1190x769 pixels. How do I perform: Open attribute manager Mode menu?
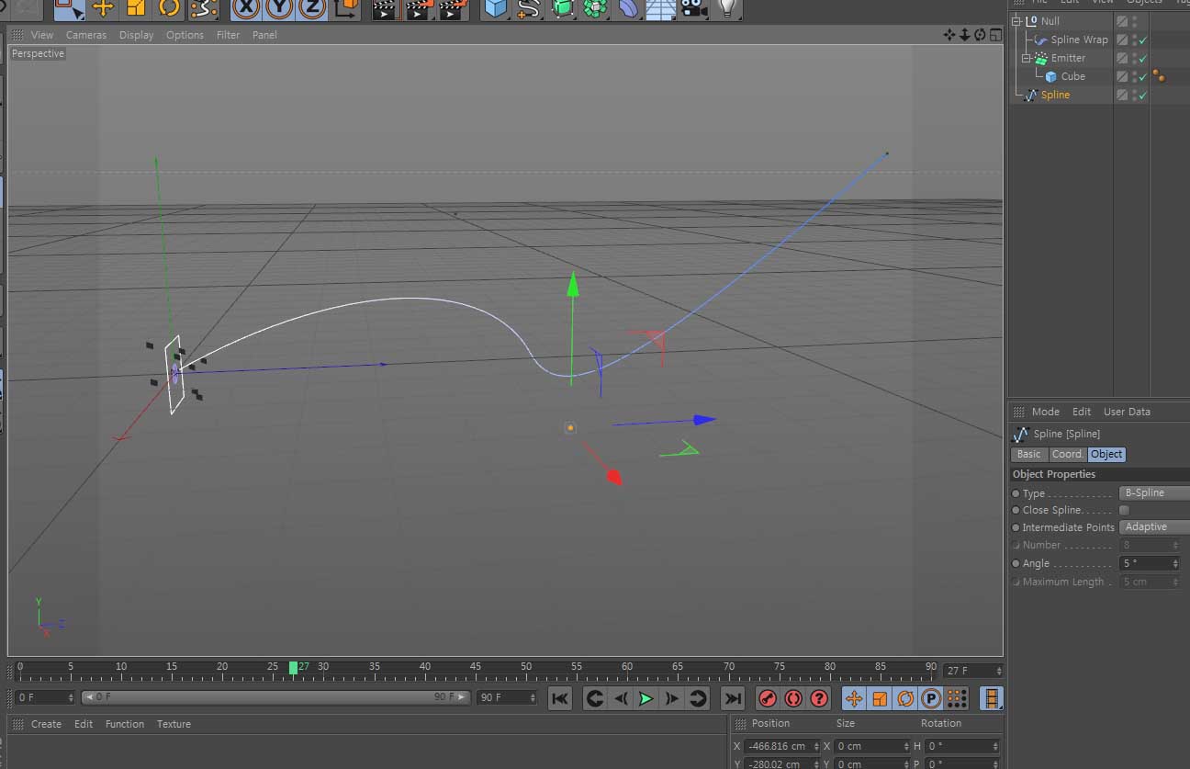pyautogui.click(x=1045, y=412)
